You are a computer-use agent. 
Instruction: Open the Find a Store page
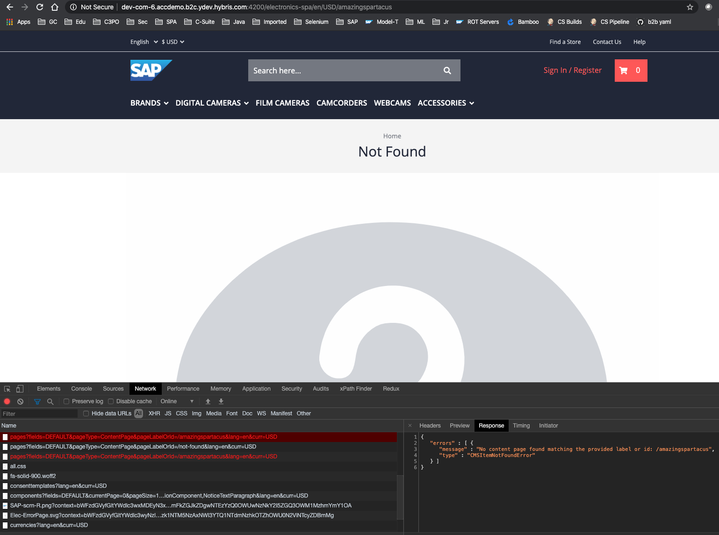tap(565, 42)
